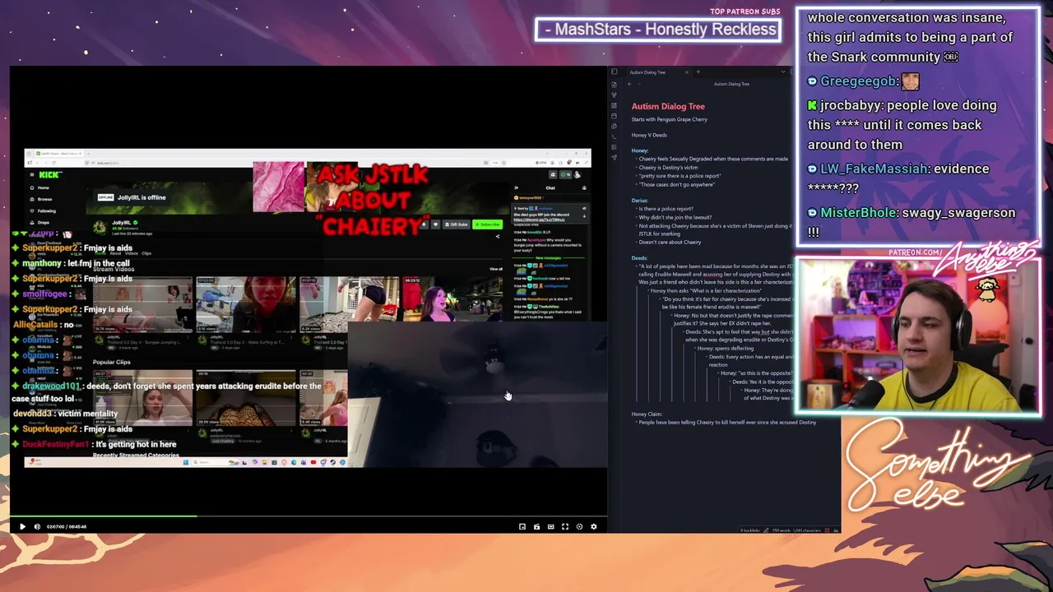Click the Gift Subs button
1053x592 pixels.
click(455, 224)
